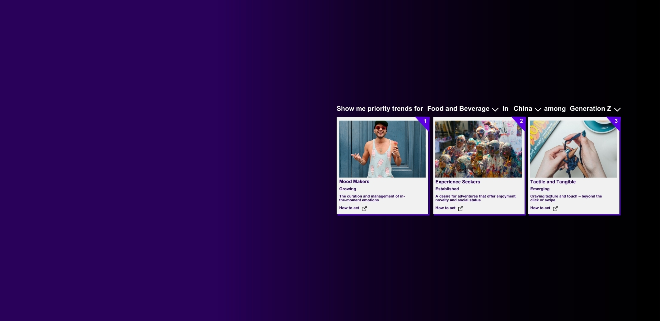Select the Tactile and Tangible knitting photo

coord(573,149)
